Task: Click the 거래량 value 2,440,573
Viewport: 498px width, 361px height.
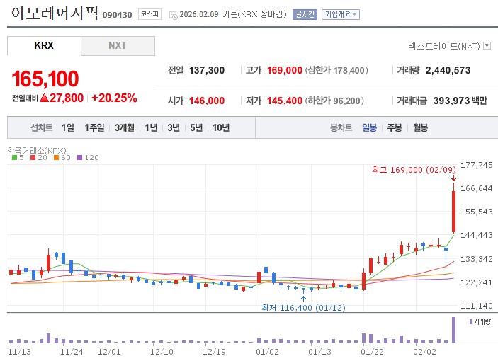Action: (x=448, y=70)
